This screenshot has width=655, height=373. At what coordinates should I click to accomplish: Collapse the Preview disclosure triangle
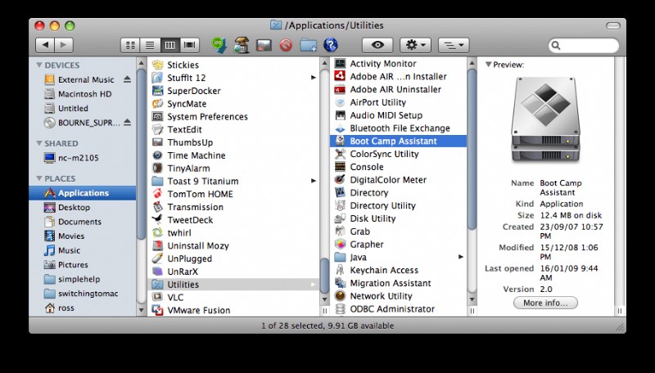tap(488, 65)
